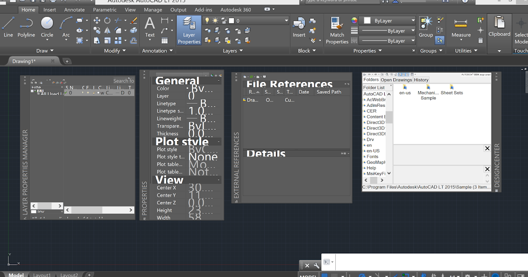Add multiline Text annotation
The width and height of the screenshot is (528, 277).
point(150,27)
